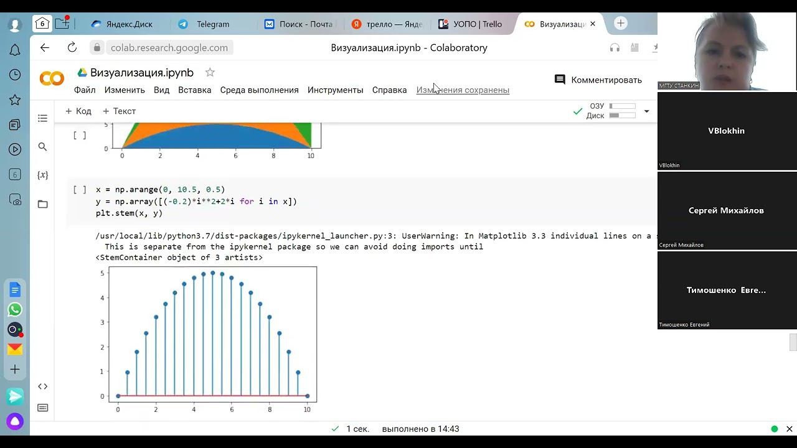Screen dimensions: 797x448
Task: Select VBlokhin participant video tile
Action: click(x=727, y=131)
